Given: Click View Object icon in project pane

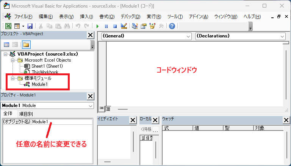Looking at the screenshot, I should point(15,45).
